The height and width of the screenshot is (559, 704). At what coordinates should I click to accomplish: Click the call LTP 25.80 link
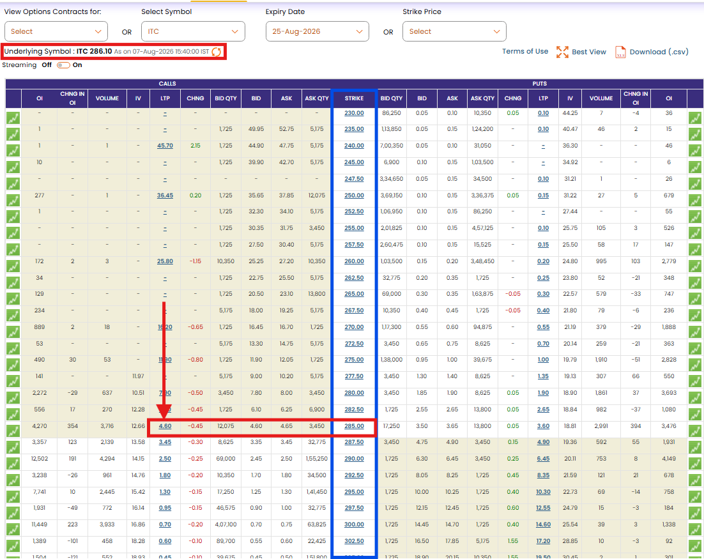165,261
